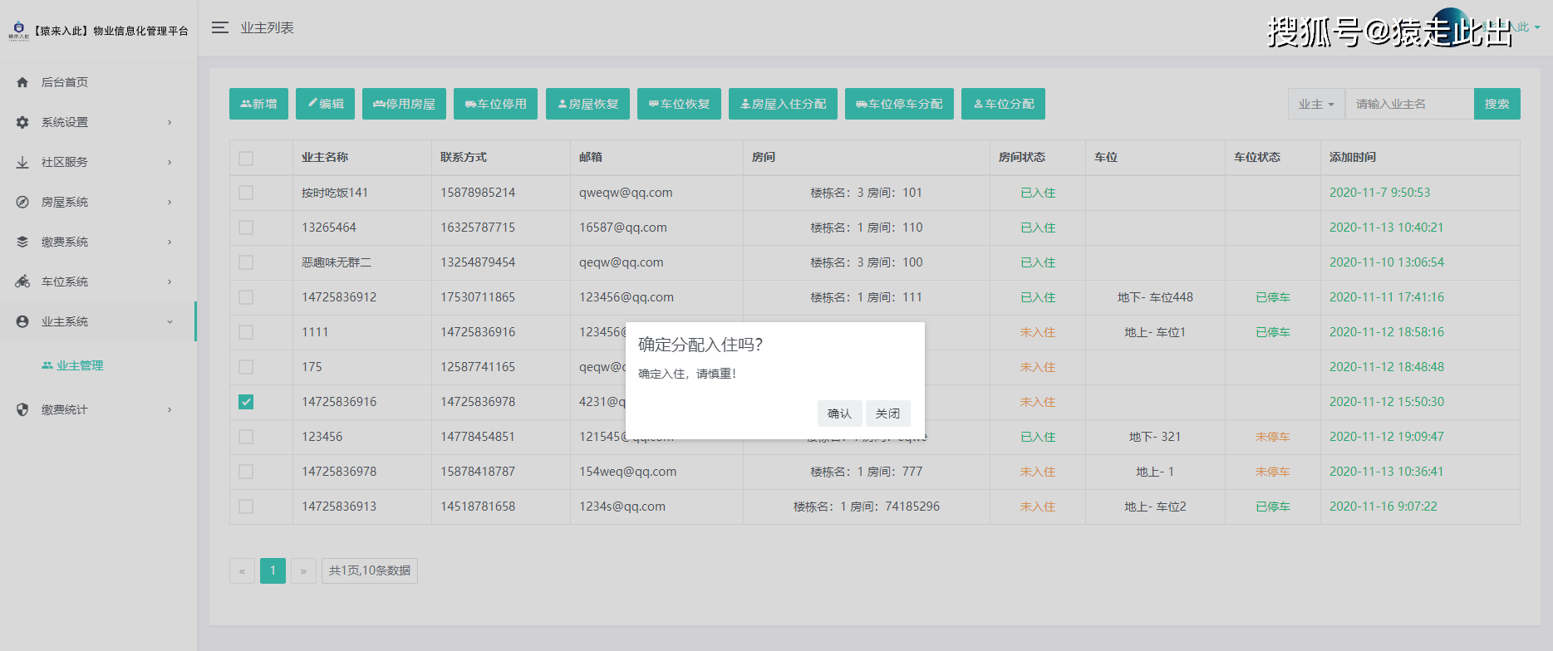Image resolution: width=1553 pixels, height=651 pixels.
Task: Click the 未停车 status for 地下- 321
Action: [1273, 437]
